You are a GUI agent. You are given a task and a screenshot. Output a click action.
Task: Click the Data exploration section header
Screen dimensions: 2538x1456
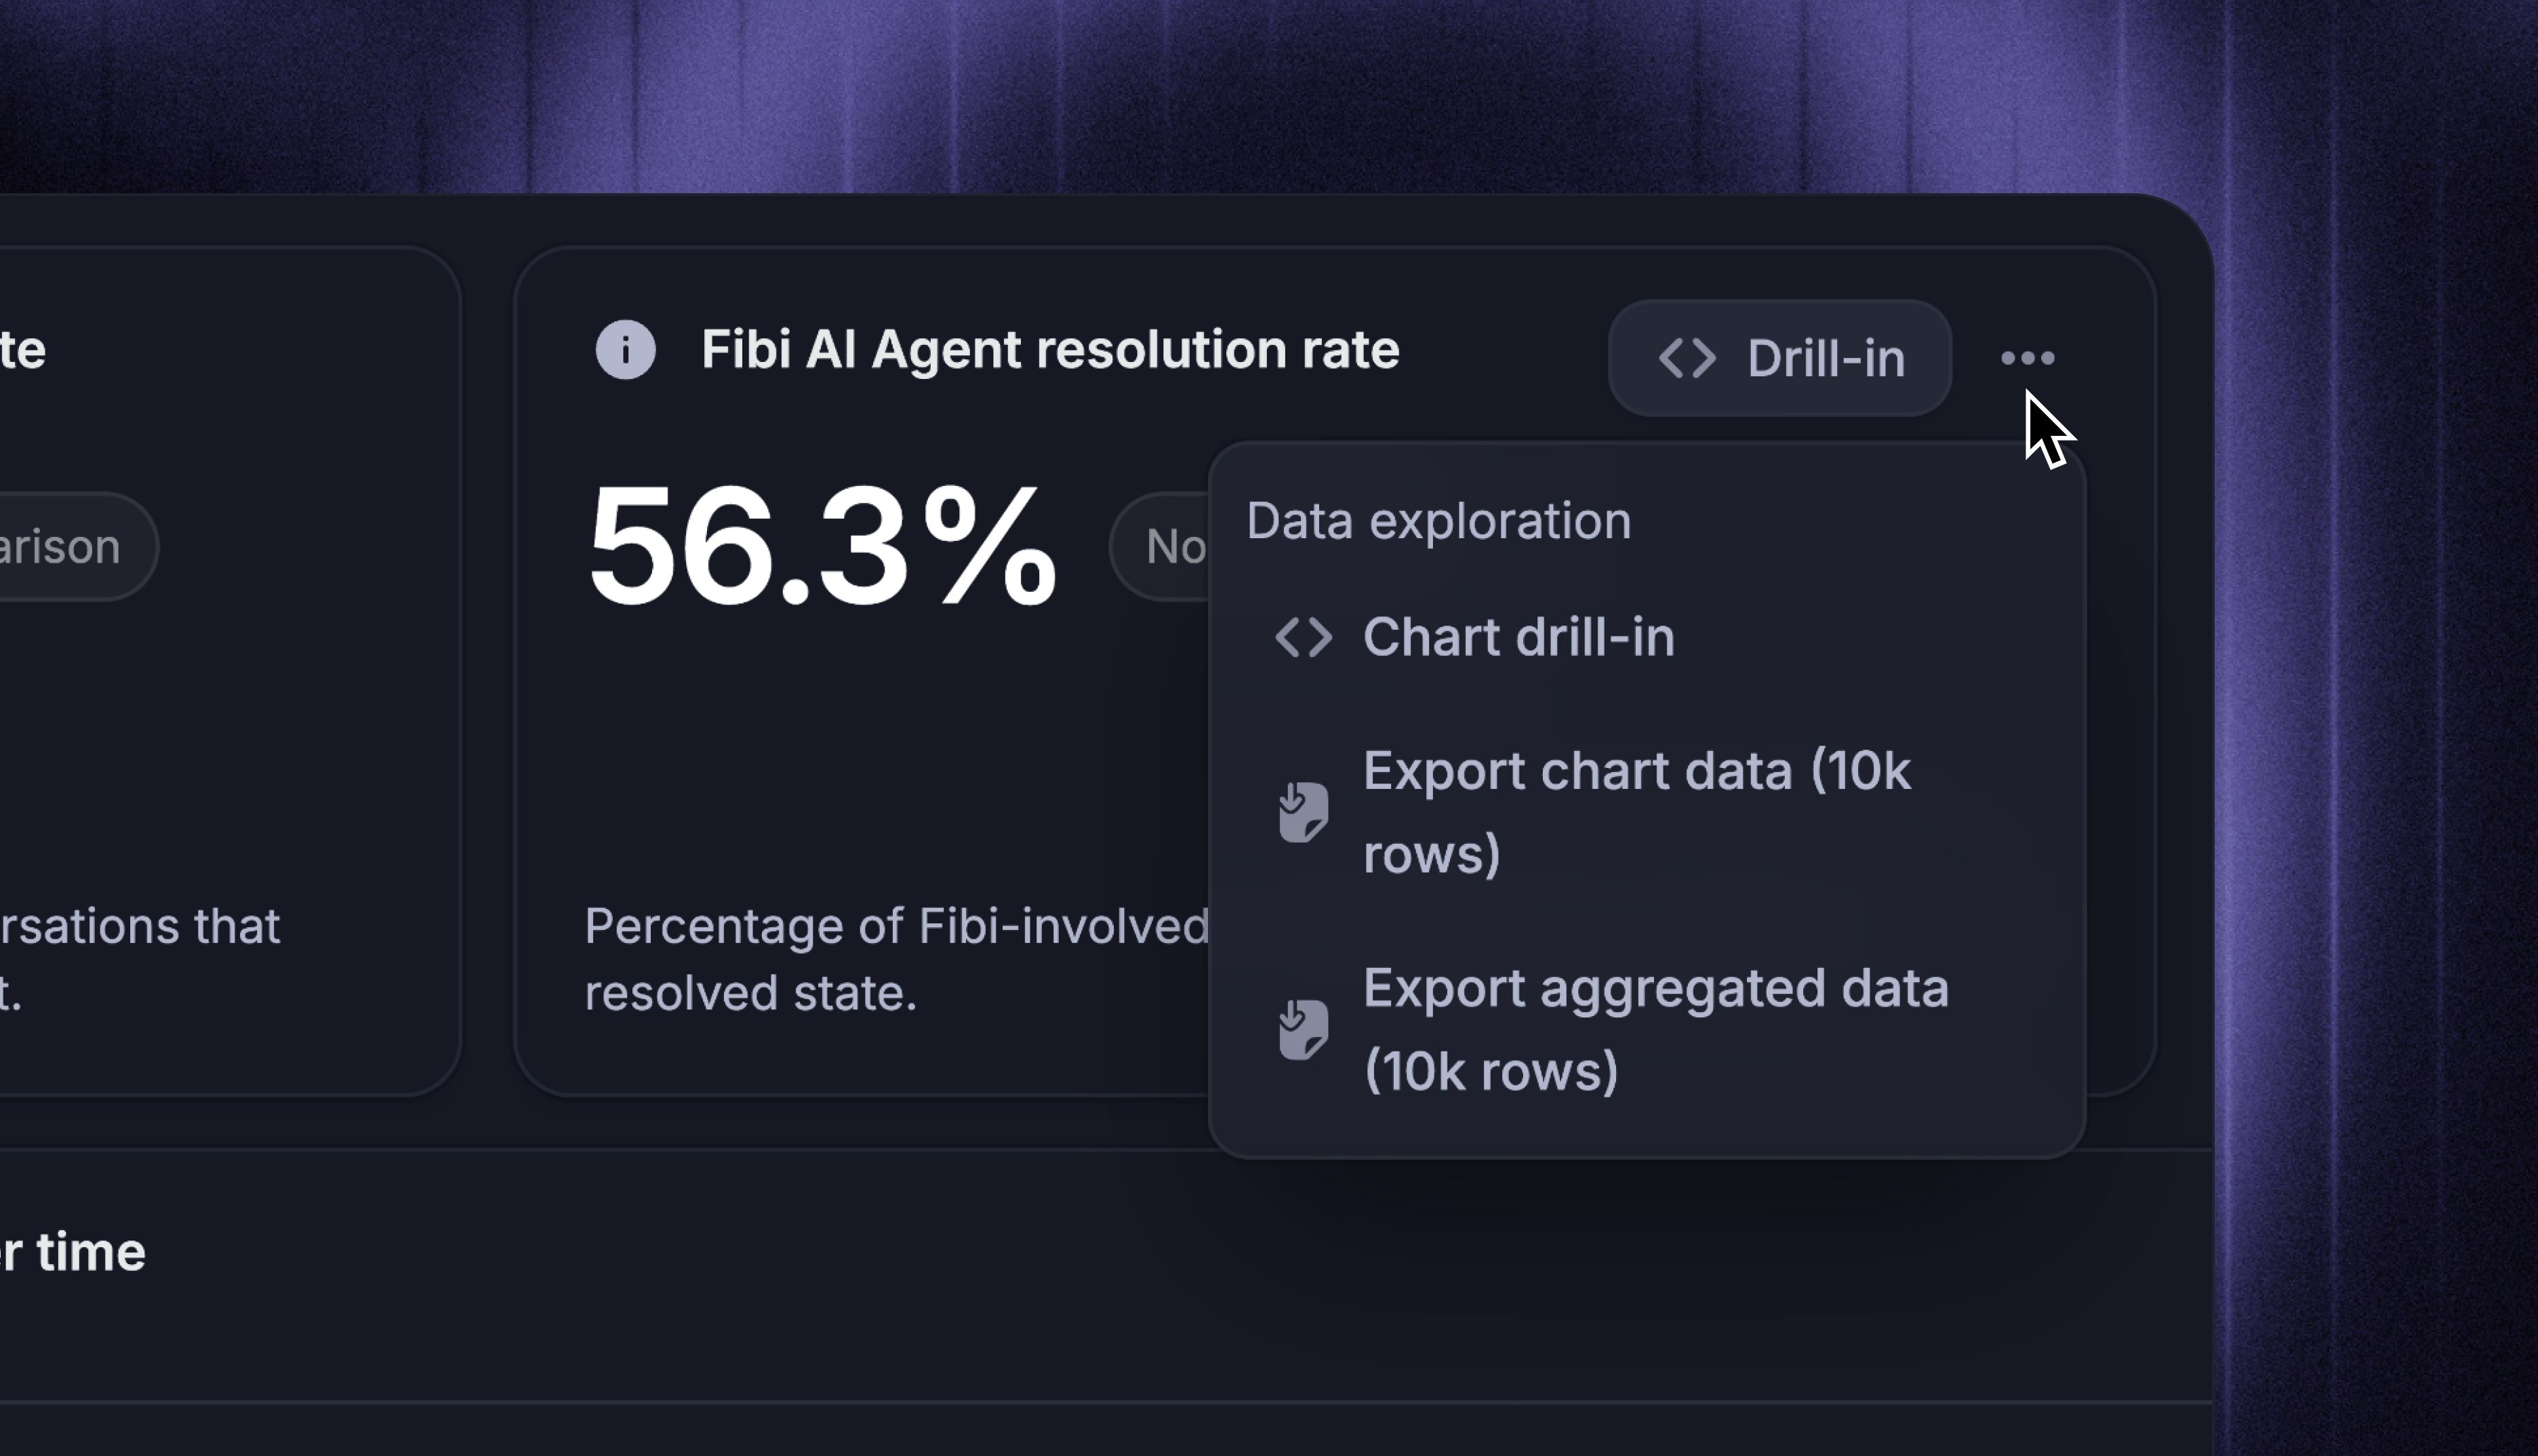tap(1438, 521)
